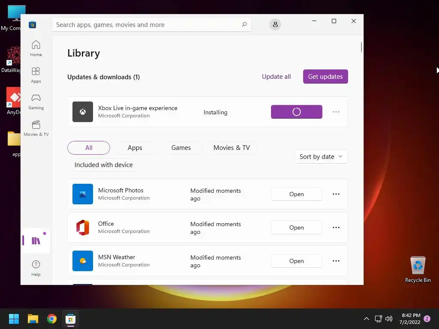The height and width of the screenshot is (329, 439).
Task: Select the Included with device filter
Action: [104, 165]
